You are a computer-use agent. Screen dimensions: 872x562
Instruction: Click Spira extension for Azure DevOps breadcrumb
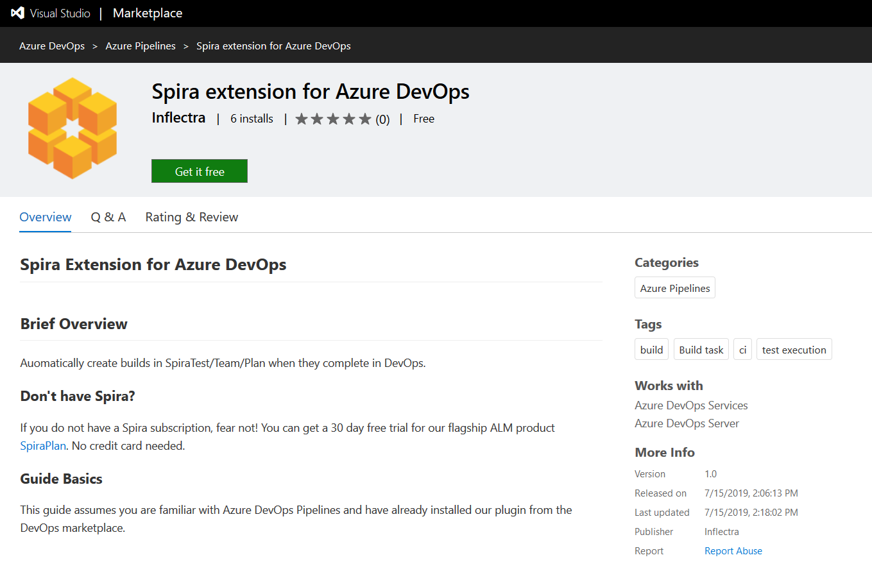pos(273,46)
